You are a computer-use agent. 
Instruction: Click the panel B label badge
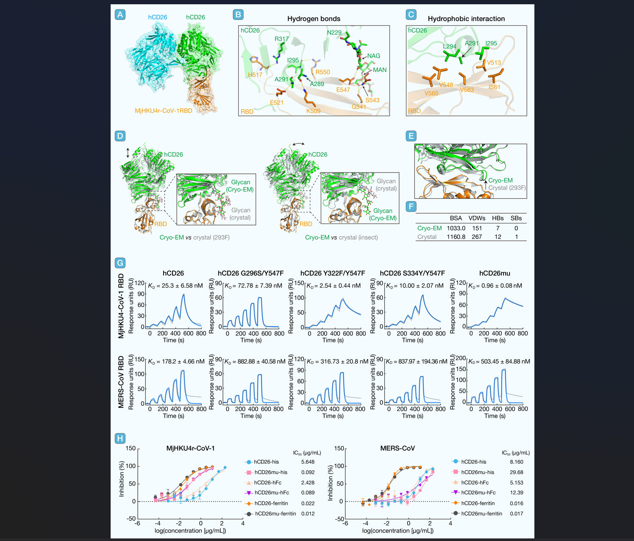pyautogui.click(x=238, y=15)
